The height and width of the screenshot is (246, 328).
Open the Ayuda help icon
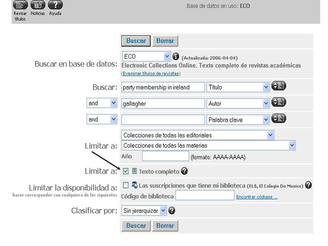coord(55,5)
